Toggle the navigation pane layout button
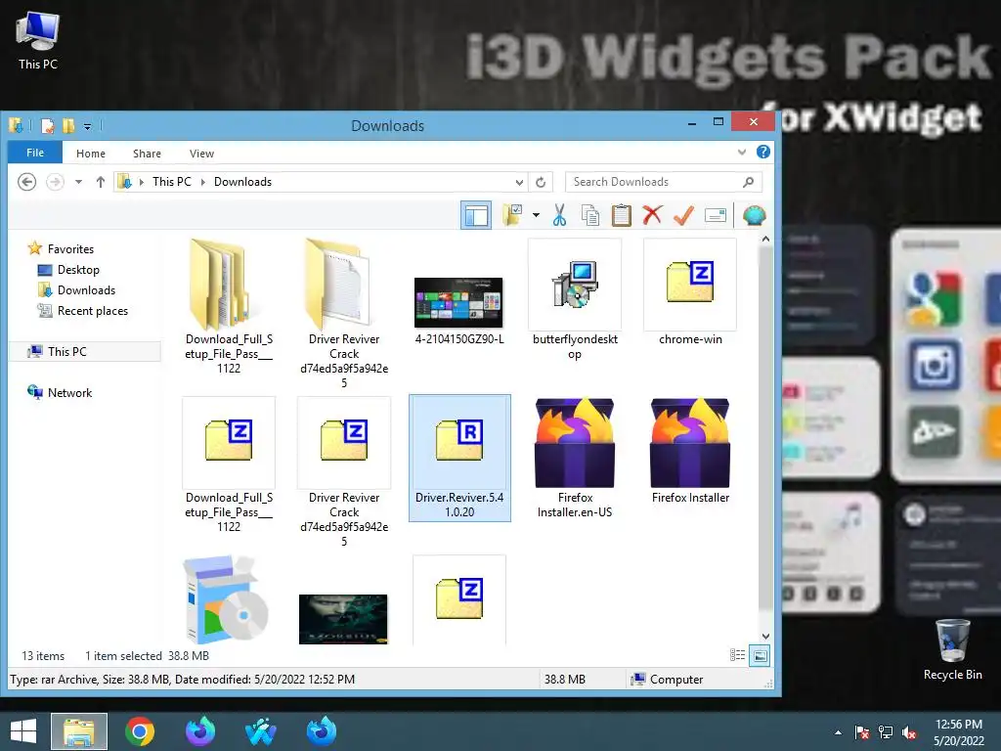Viewport: 1001px width, 751px height. [x=476, y=215]
